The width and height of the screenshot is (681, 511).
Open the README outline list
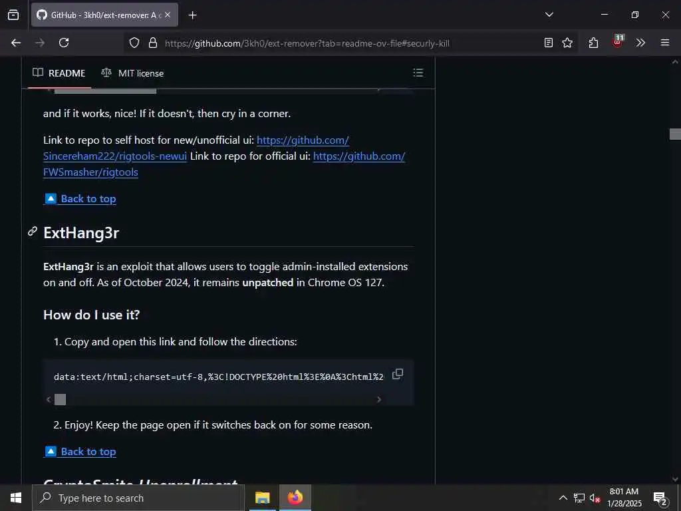418,73
